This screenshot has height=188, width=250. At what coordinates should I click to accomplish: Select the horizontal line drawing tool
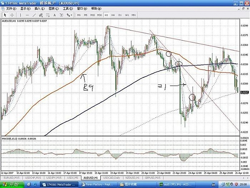27,15
